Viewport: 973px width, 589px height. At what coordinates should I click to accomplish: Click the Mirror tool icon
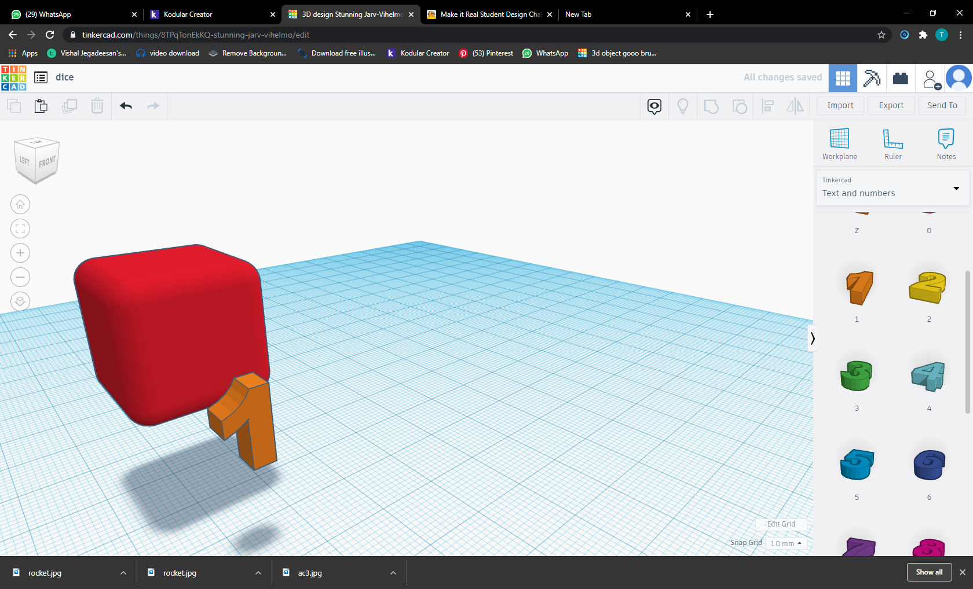[x=795, y=106]
